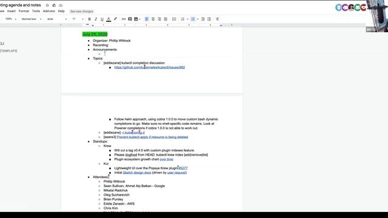Click the 'Recording:' line
Viewport: 388px width, 218px height.
(101, 45)
